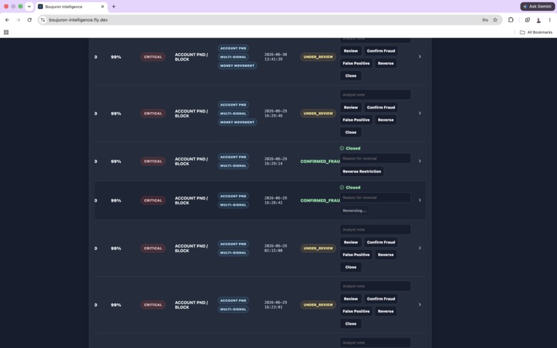
Task: Click Reason for reversal field, 16:29:14 alert
Action: pos(375,158)
